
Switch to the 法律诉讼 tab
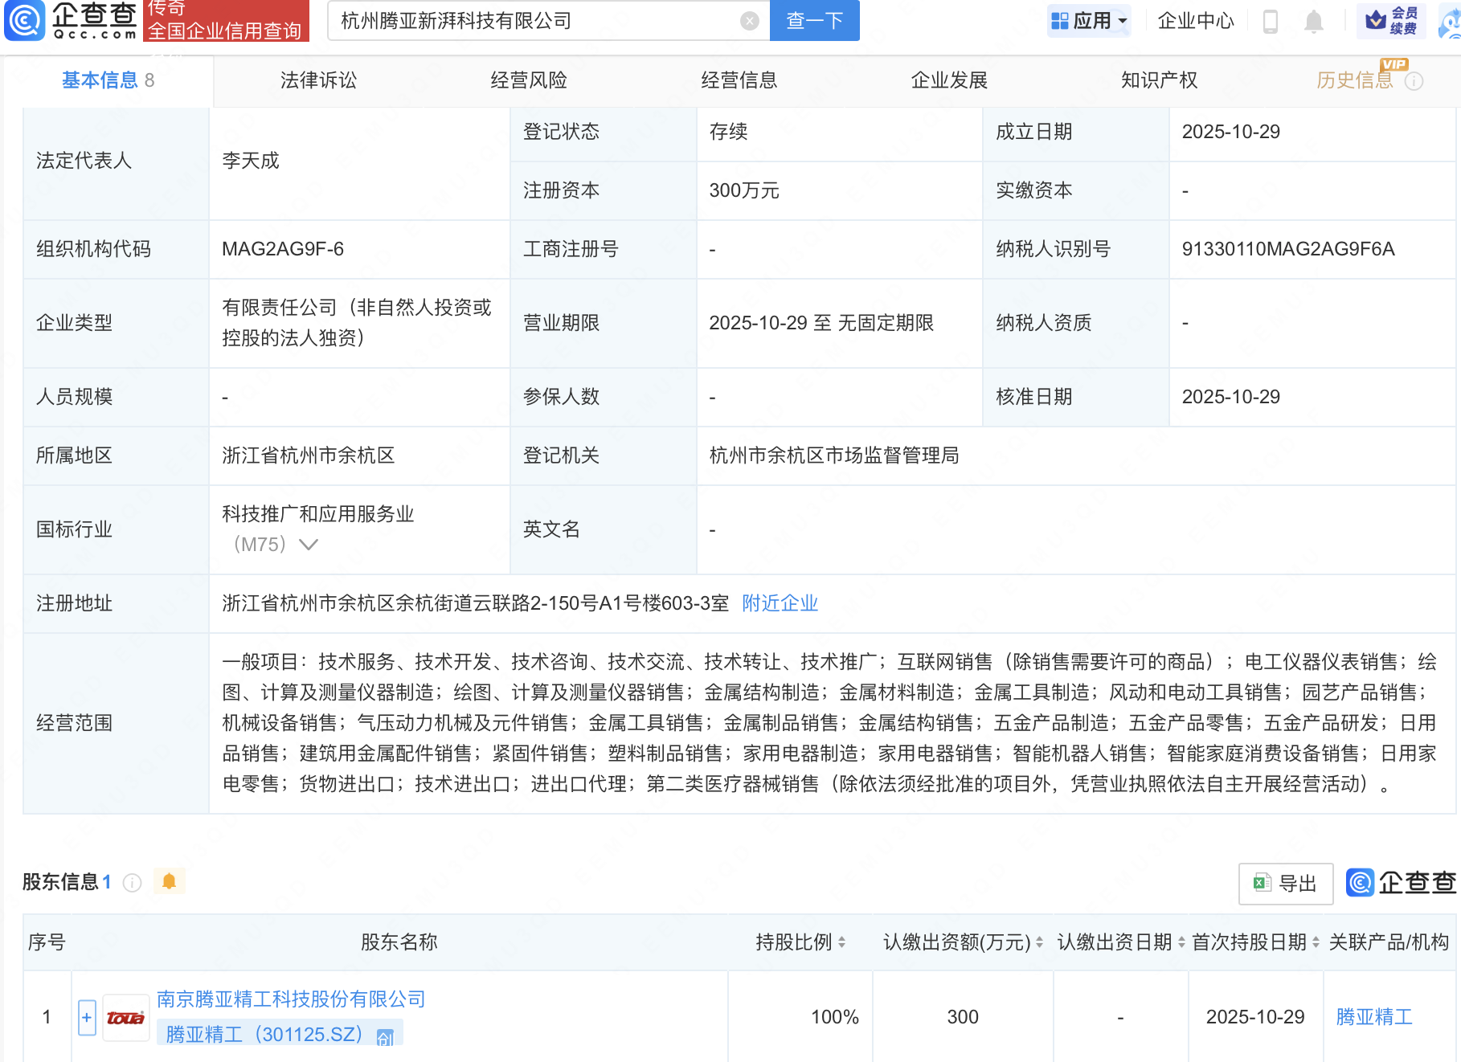pos(318,80)
